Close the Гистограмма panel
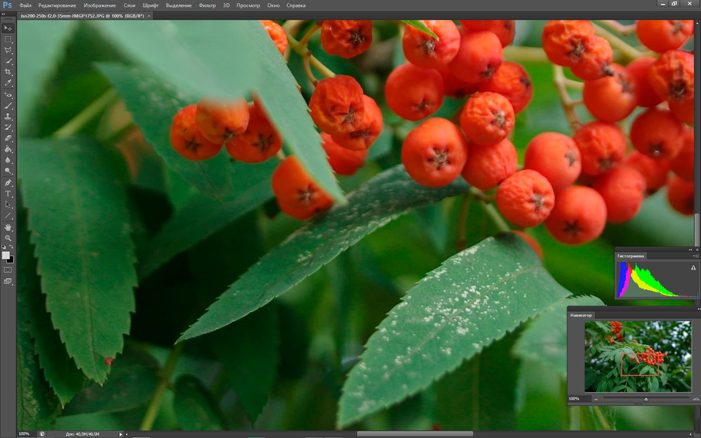701x438 pixels. (697, 250)
